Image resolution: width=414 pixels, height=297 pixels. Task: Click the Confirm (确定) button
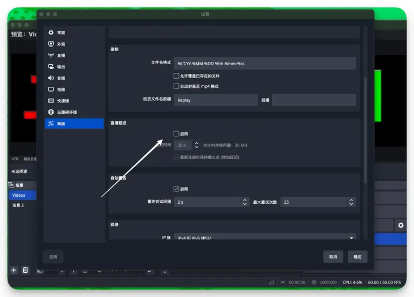pyautogui.click(x=357, y=257)
